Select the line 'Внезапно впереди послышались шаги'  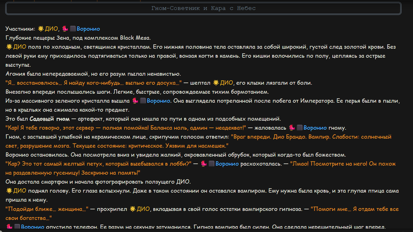[x=137, y=92]
